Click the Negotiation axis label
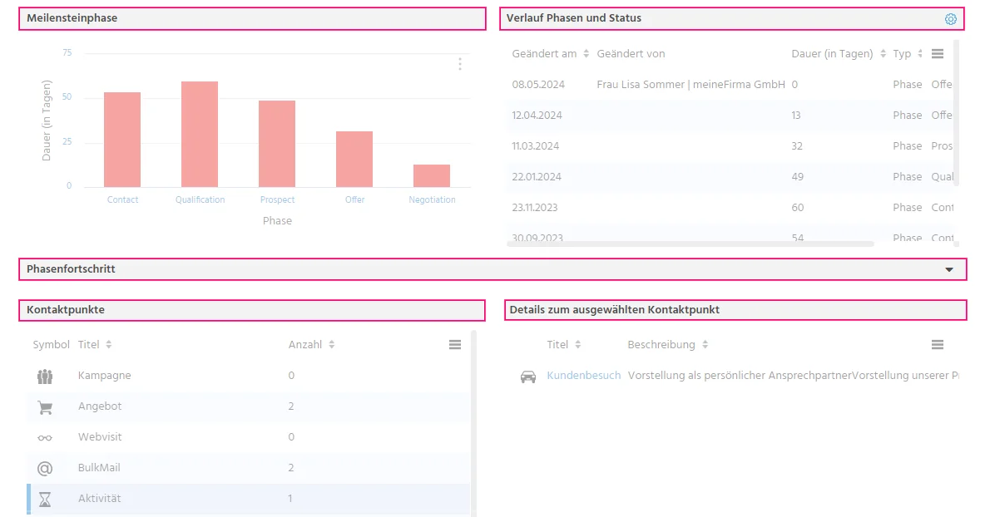The height and width of the screenshot is (517, 985). (x=433, y=199)
